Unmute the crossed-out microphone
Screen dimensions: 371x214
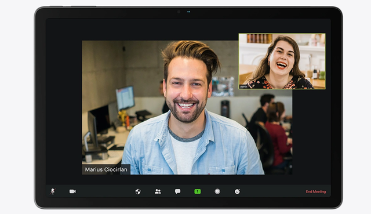click(53, 191)
